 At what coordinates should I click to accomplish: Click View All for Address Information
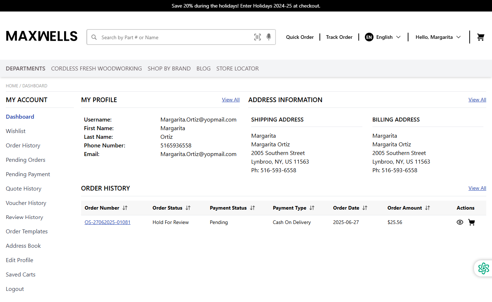pos(477,100)
